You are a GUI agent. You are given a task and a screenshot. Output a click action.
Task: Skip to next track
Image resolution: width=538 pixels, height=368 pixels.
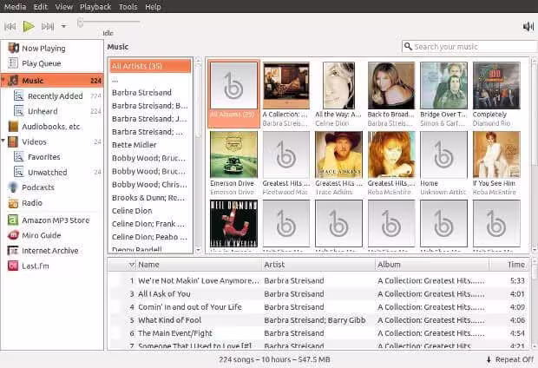[x=48, y=26]
